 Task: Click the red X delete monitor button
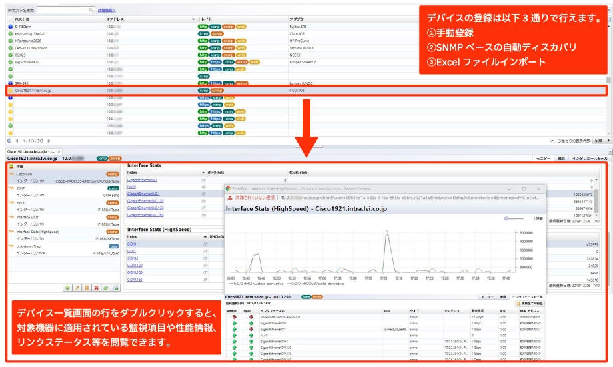pos(96,288)
